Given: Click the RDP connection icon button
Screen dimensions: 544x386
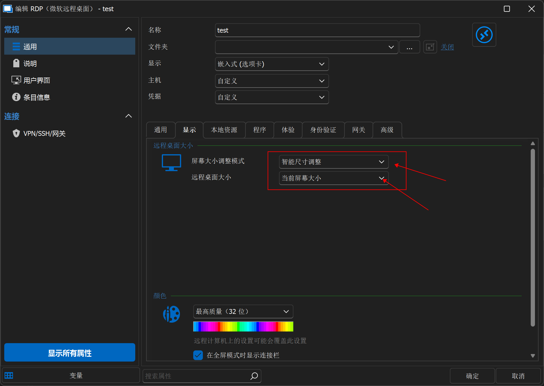Looking at the screenshot, I should click(484, 35).
